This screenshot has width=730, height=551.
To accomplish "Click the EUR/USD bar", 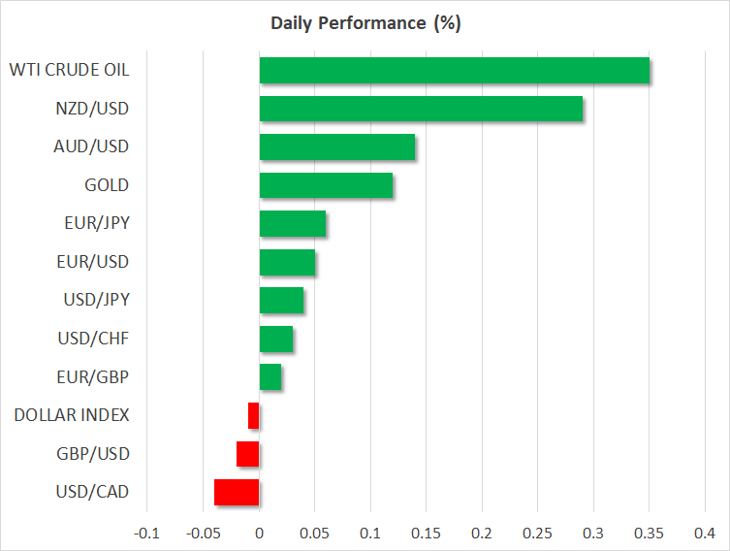I will point(287,262).
